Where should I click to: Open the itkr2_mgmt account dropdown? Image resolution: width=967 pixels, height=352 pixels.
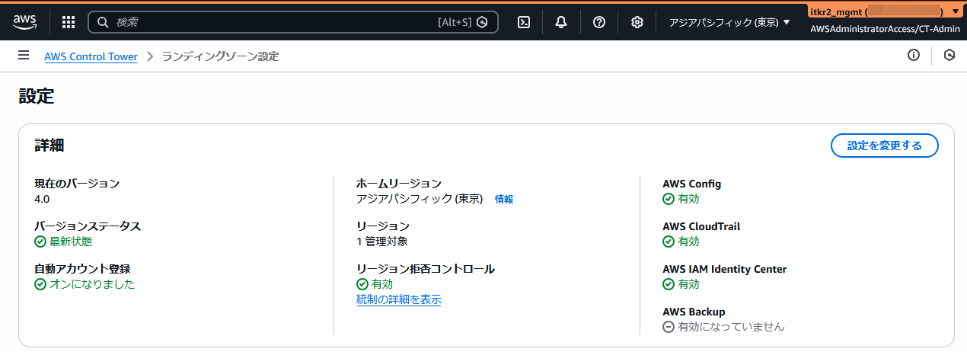[x=884, y=11]
